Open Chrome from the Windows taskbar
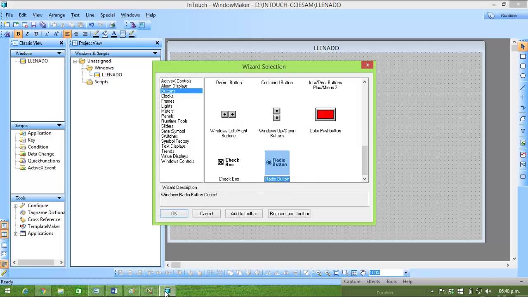 click(x=43, y=291)
